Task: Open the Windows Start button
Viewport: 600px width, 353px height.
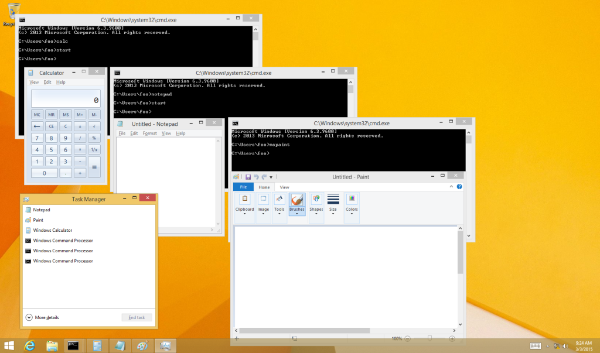Action: pos(9,345)
